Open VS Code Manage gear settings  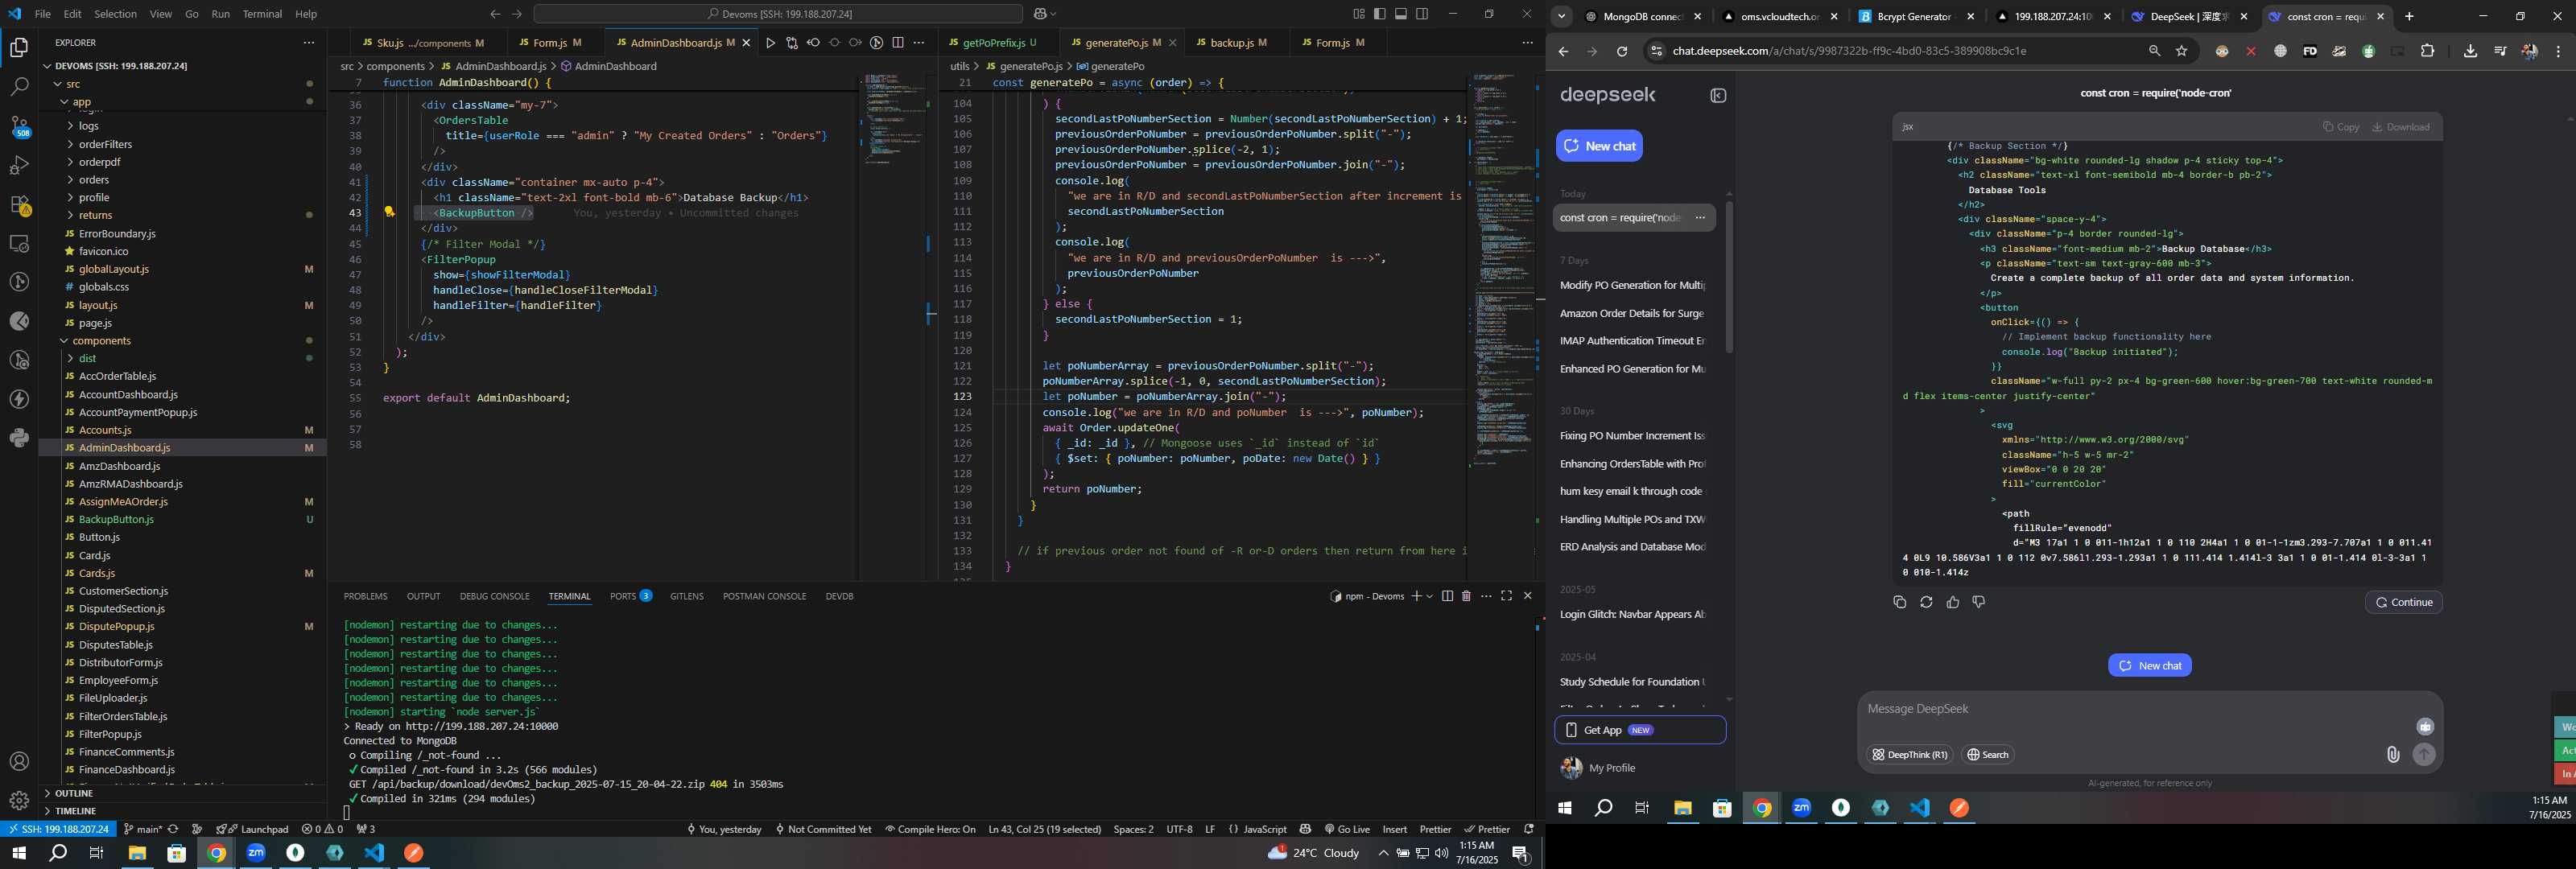pos(19,800)
